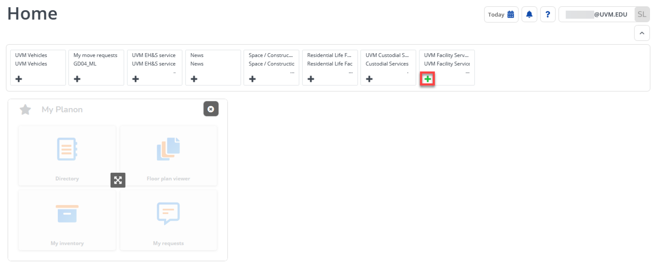This screenshot has width=658, height=271.
Task: Add the News gadget
Action: pos(194,79)
